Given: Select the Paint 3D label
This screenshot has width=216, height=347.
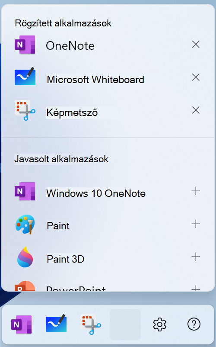Looking at the screenshot, I should tap(66, 259).
